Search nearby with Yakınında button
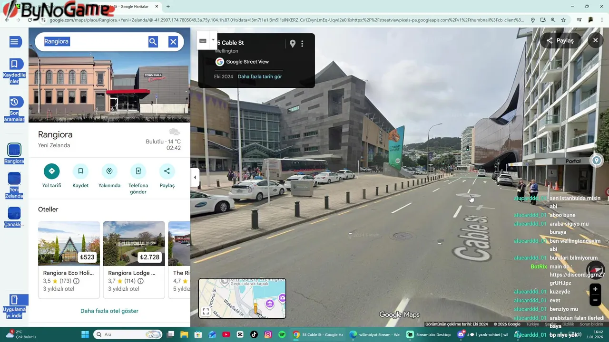The image size is (609, 342). tap(109, 176)
